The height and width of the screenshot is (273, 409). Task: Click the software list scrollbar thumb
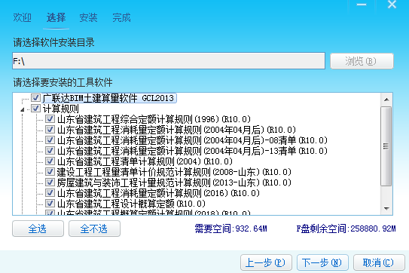pos(386,146)
